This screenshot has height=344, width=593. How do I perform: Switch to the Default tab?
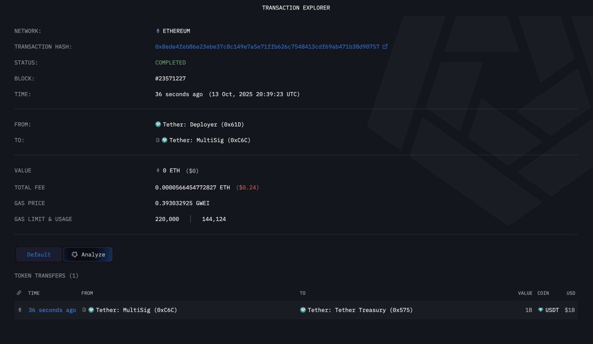click(39, 254)
